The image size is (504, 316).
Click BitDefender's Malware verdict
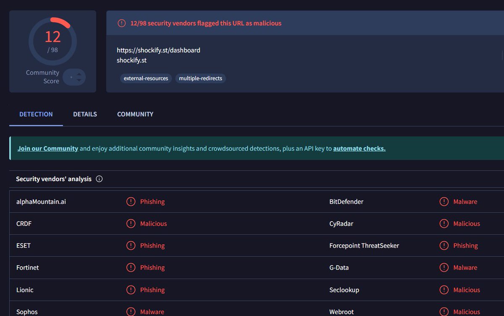point(465,202)
